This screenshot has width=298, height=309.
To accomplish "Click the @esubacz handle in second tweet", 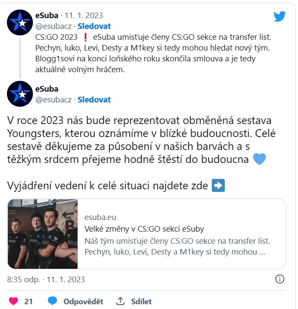I will click(53, 100).
